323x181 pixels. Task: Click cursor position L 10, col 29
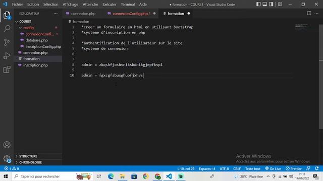pos(186,168)
